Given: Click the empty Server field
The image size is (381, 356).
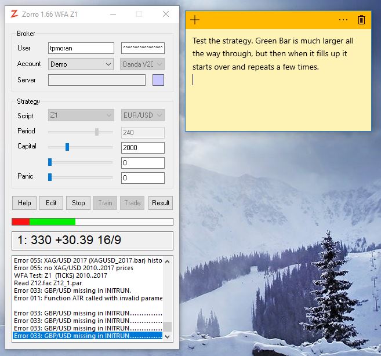Looking at the screenshot, I should [97, 80].
